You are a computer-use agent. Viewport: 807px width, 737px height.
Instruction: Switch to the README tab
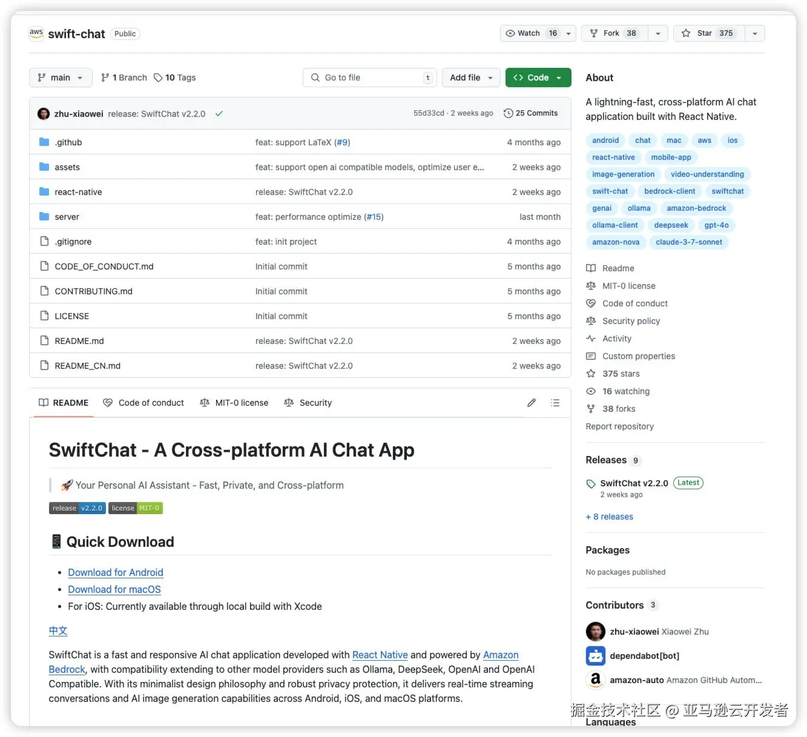coord(64,403)
